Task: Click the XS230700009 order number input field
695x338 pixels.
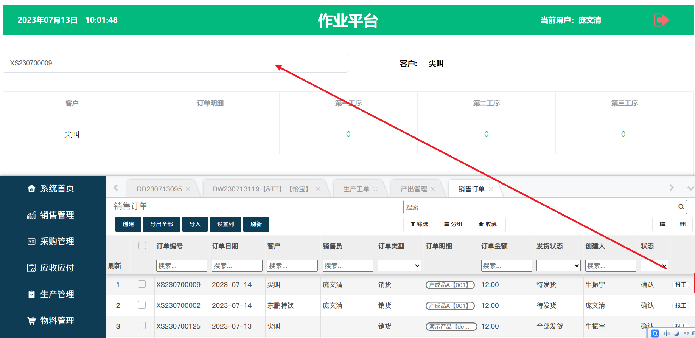Action: click(175, 63)
